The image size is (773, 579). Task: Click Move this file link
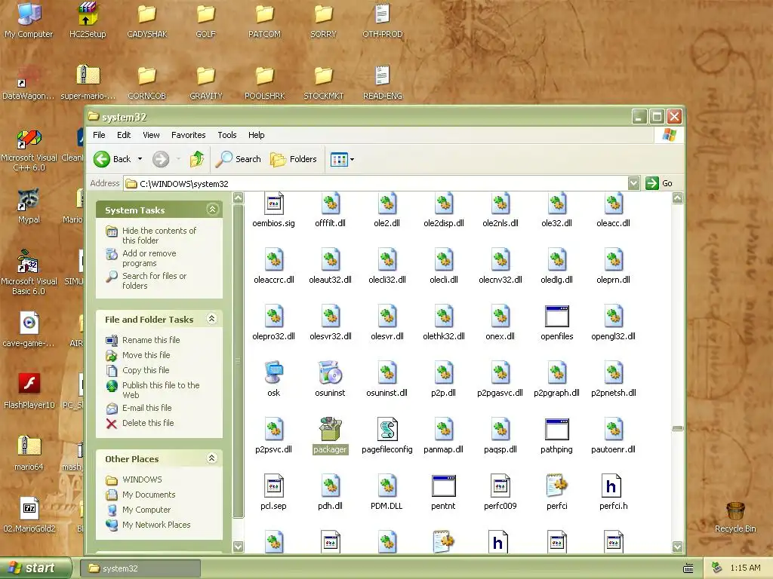coord(146,355)
